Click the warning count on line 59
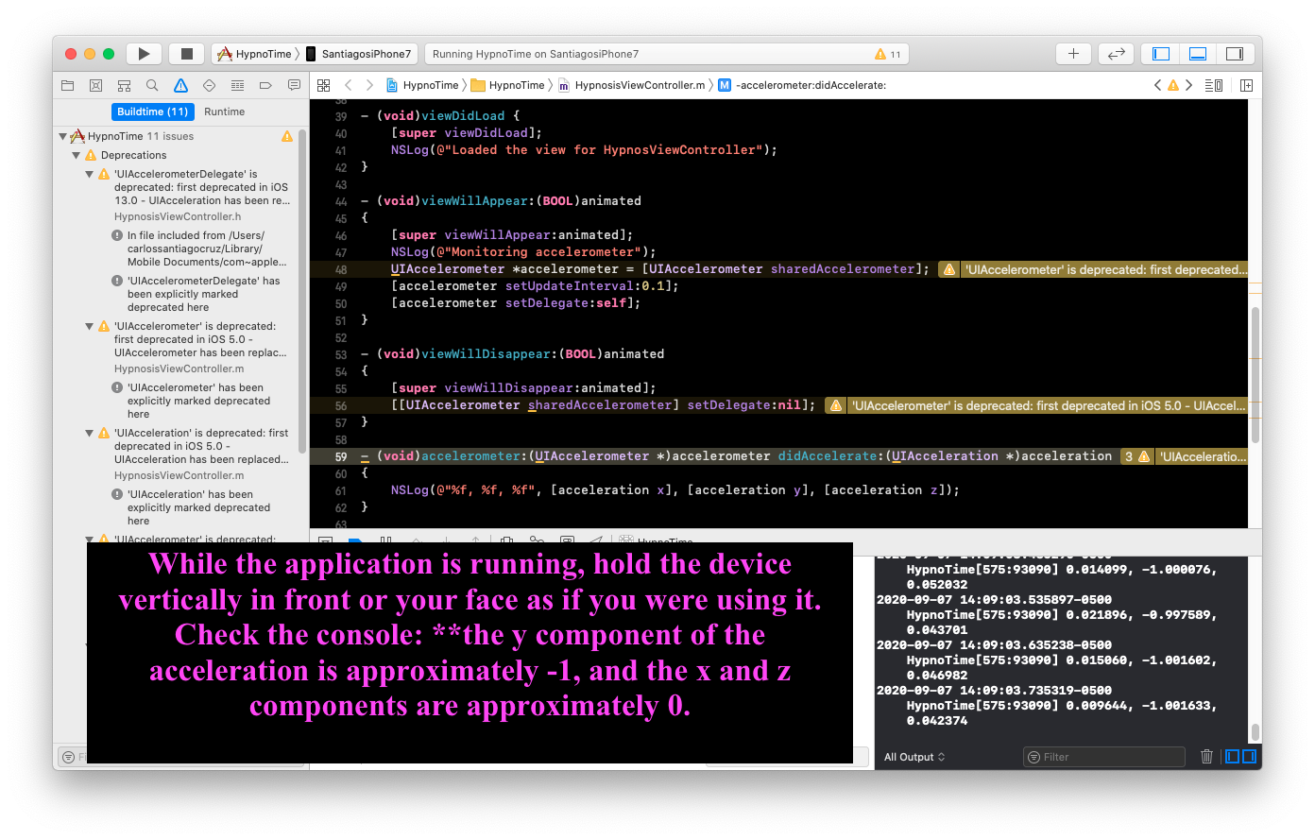Image resolution: width=1315 pixels, height=840 pixels. coord(1136,456)
